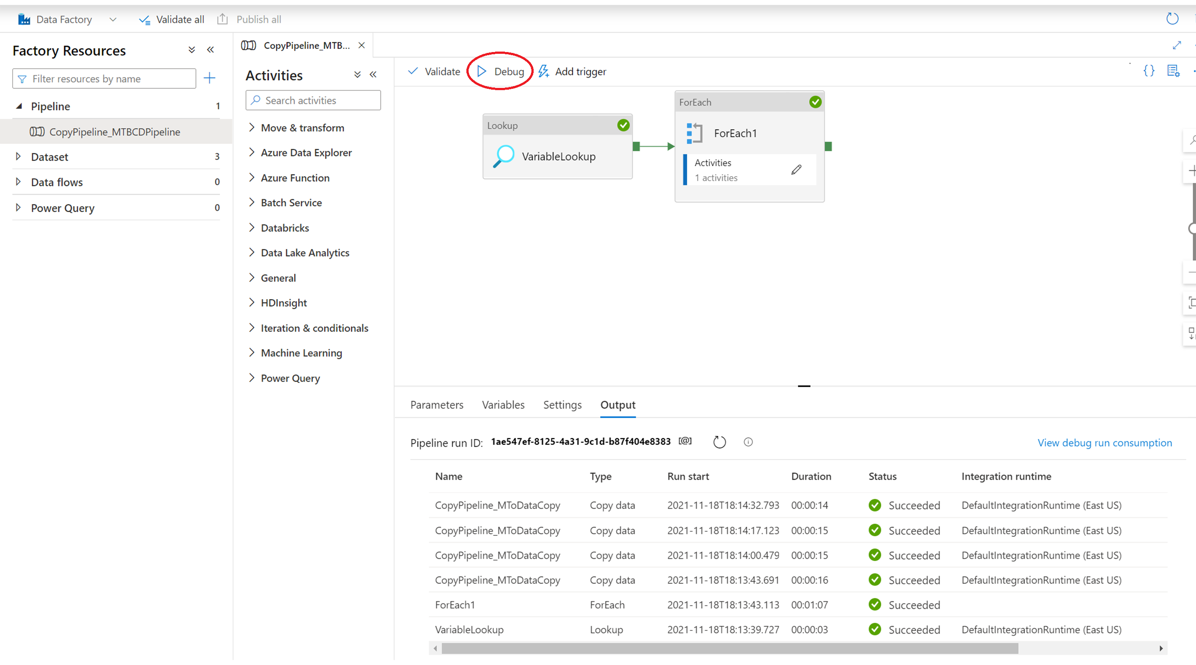Select the VariableLookup row in output table
Screen dimensions: 1196x665
798,630
